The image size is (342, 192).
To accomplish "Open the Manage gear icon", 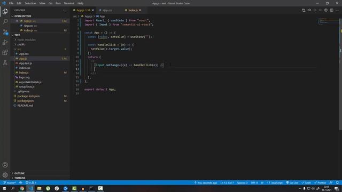I will point(5,175).
